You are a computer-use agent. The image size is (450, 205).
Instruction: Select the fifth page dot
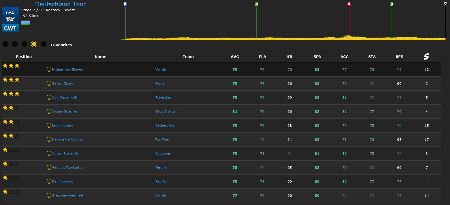[44, 44]
